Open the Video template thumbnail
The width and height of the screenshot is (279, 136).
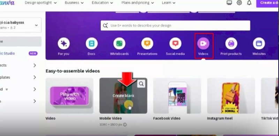(x=69, y=96)
